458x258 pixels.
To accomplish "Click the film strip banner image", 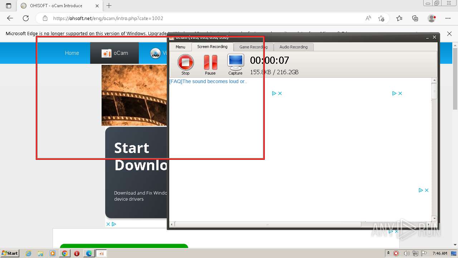I will point(134,95).
